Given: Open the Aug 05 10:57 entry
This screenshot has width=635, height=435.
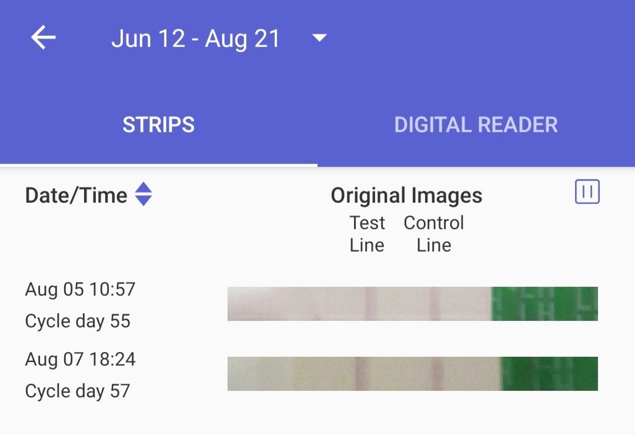Looking at the screenshot, I should [80, 289].
